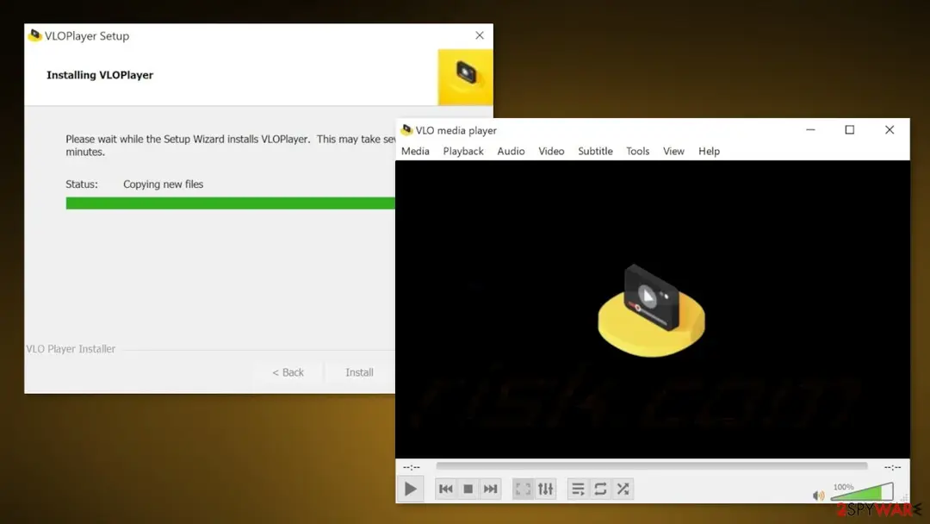Open the View menu
This screenshot has height=524, width=930.
pos(673,152)
